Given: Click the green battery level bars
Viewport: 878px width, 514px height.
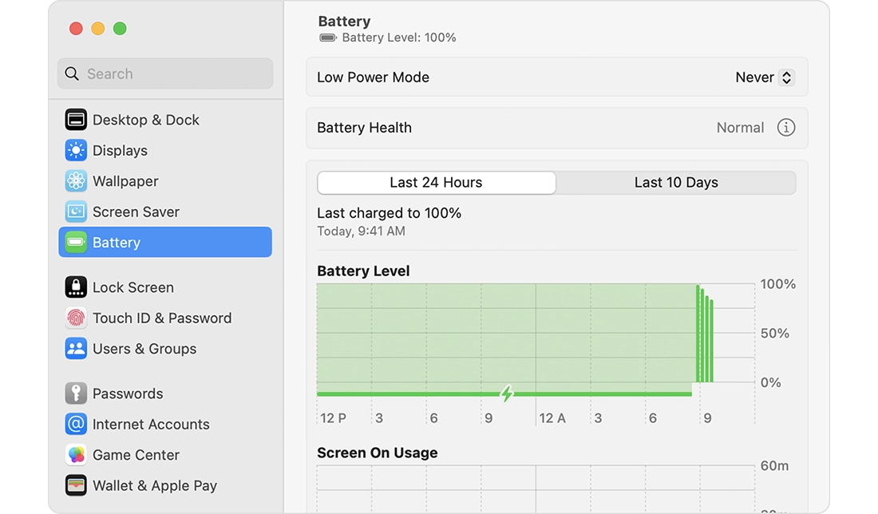Looking at the screenshot, I should click(705, 335).
